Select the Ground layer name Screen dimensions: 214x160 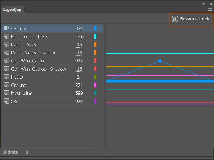(19, 85)
